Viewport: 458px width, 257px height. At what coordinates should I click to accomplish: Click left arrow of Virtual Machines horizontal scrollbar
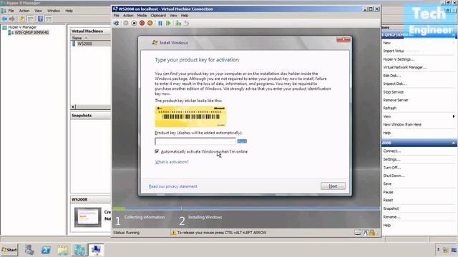pyautogui.click(x=73, y=106)
